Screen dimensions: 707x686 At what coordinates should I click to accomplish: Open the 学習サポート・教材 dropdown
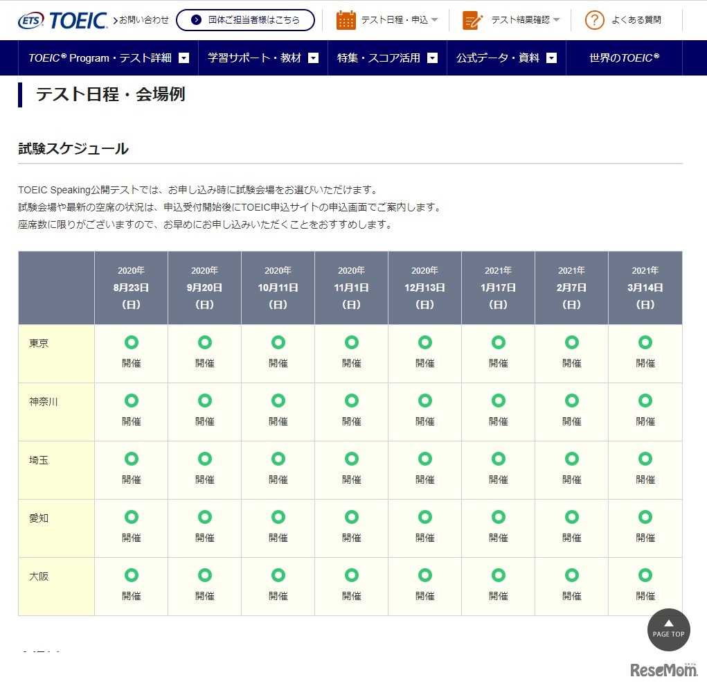pyautogui.click(x=314, y=58)
